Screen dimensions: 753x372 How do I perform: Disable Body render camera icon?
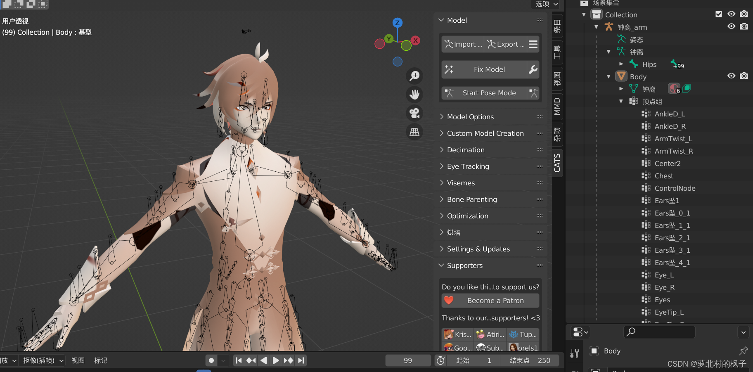point(744,76)
